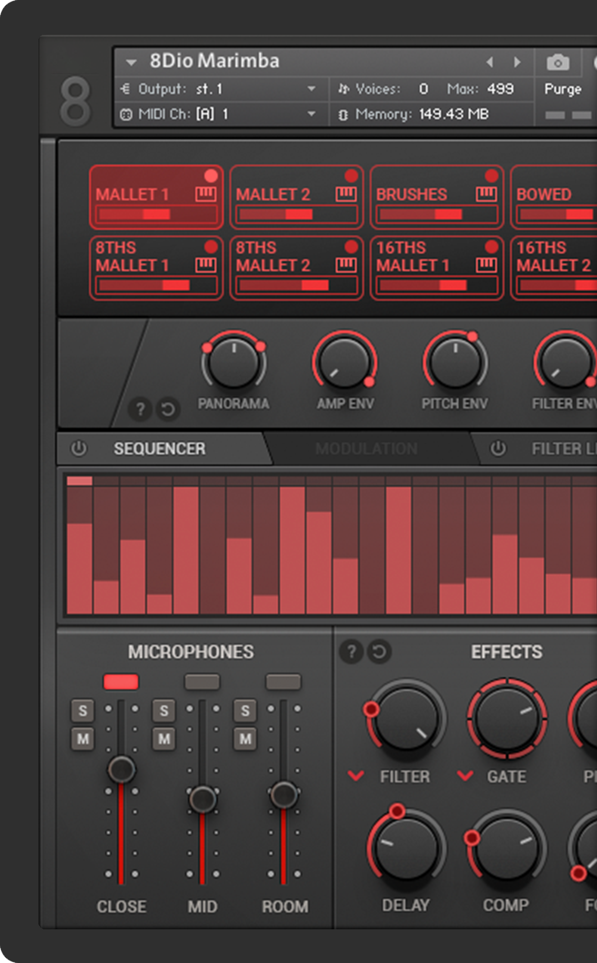Select the MALLET 2 articulation
Viewport: 597px width, 963px height.
pos(297,197)
